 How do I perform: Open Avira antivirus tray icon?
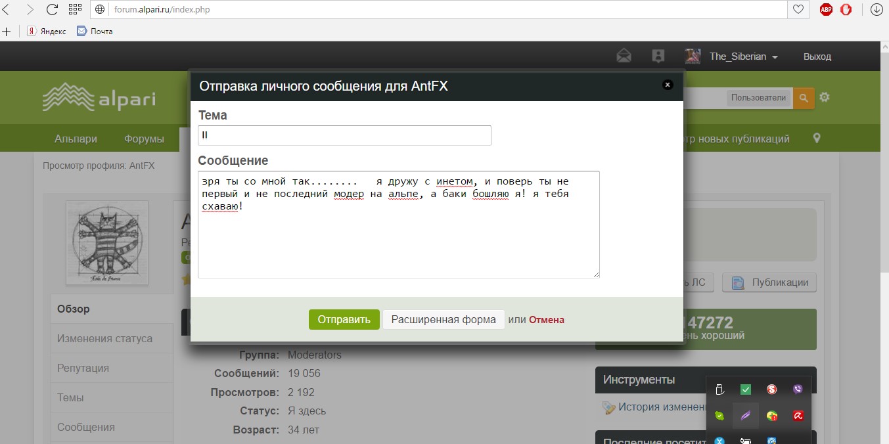click(x=798, y=416)
